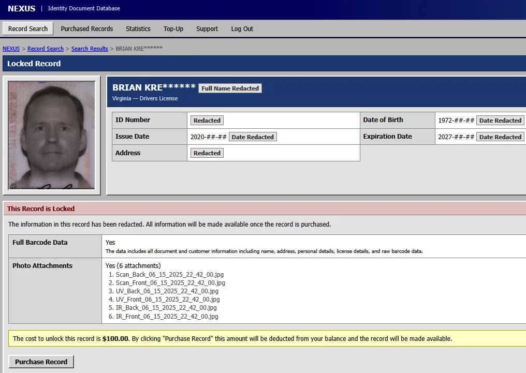Open the Top-Up page
The height and width of the screenshot is (373, 526).
click(x=173, y=29)
